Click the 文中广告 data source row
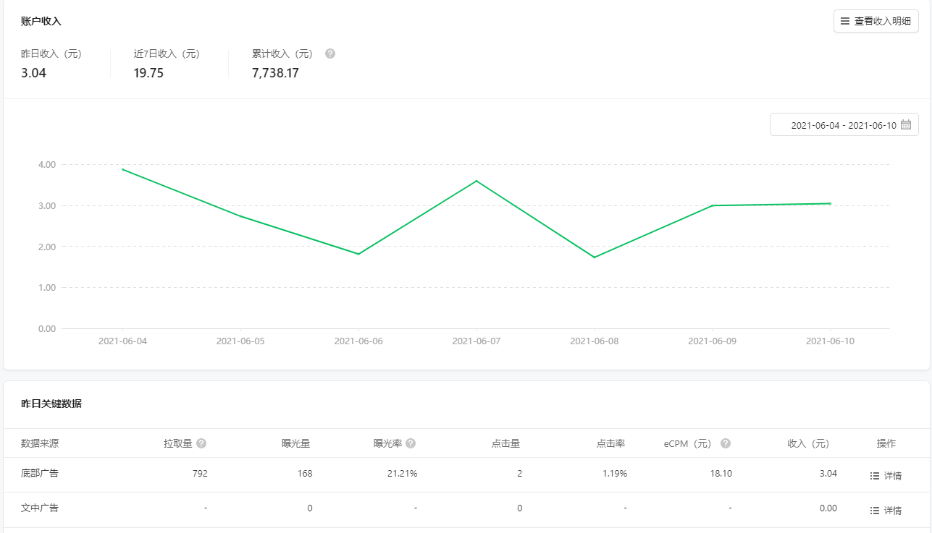 [40, 508]
